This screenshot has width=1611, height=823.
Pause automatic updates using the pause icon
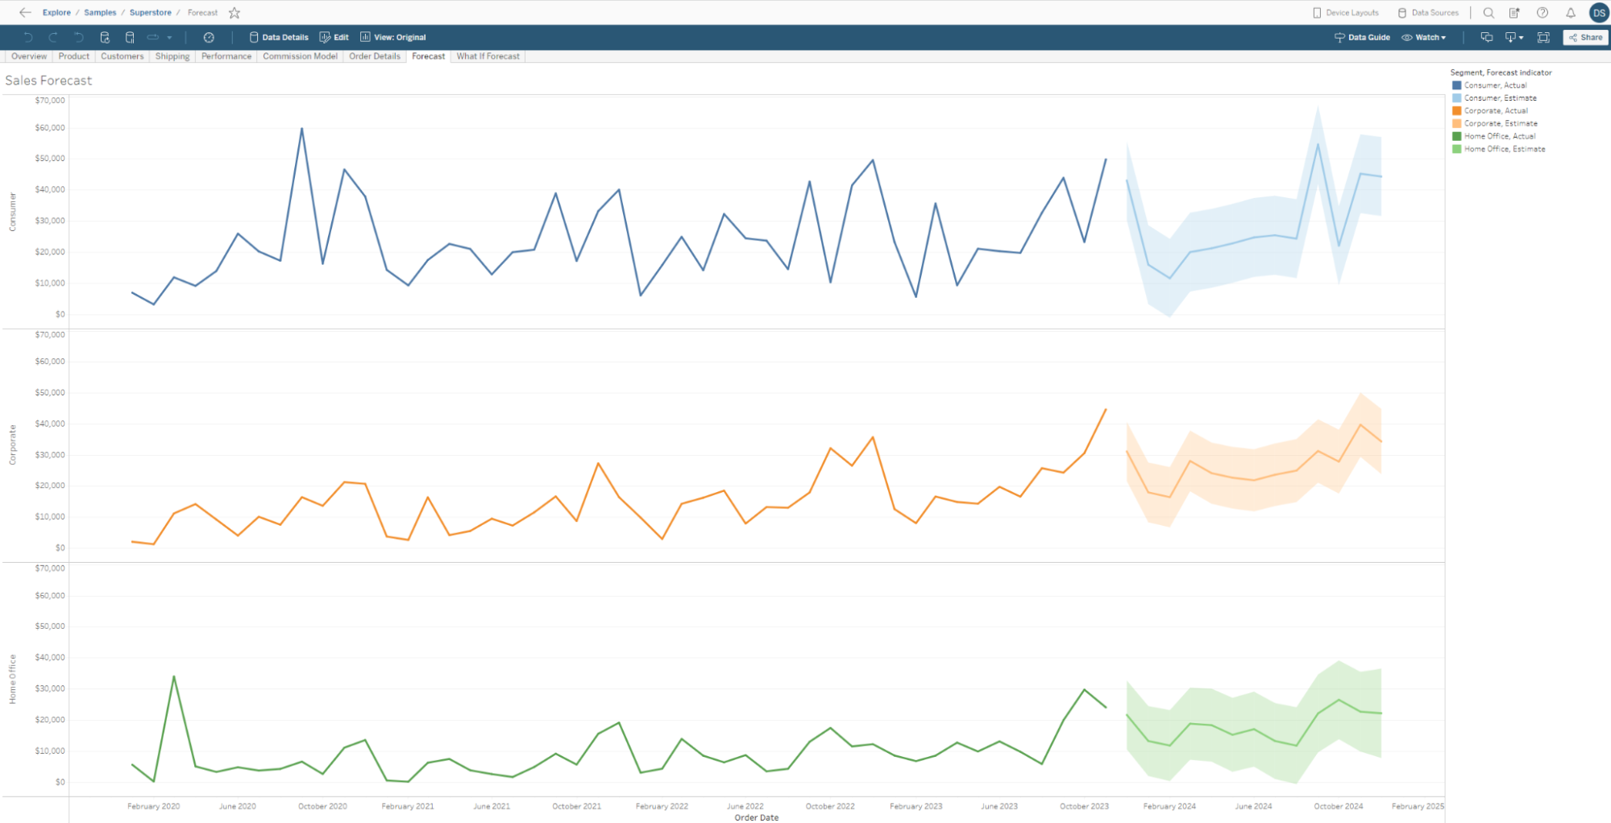pyautogui.click(x=130, y=37)
